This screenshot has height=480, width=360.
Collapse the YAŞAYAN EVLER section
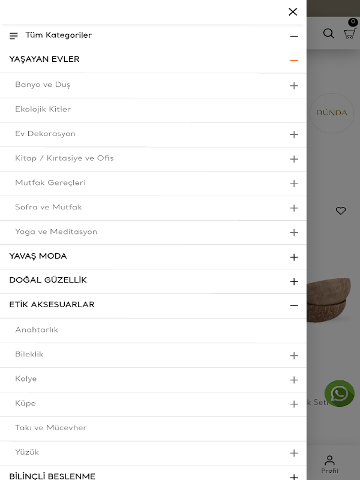click(294, 61)
